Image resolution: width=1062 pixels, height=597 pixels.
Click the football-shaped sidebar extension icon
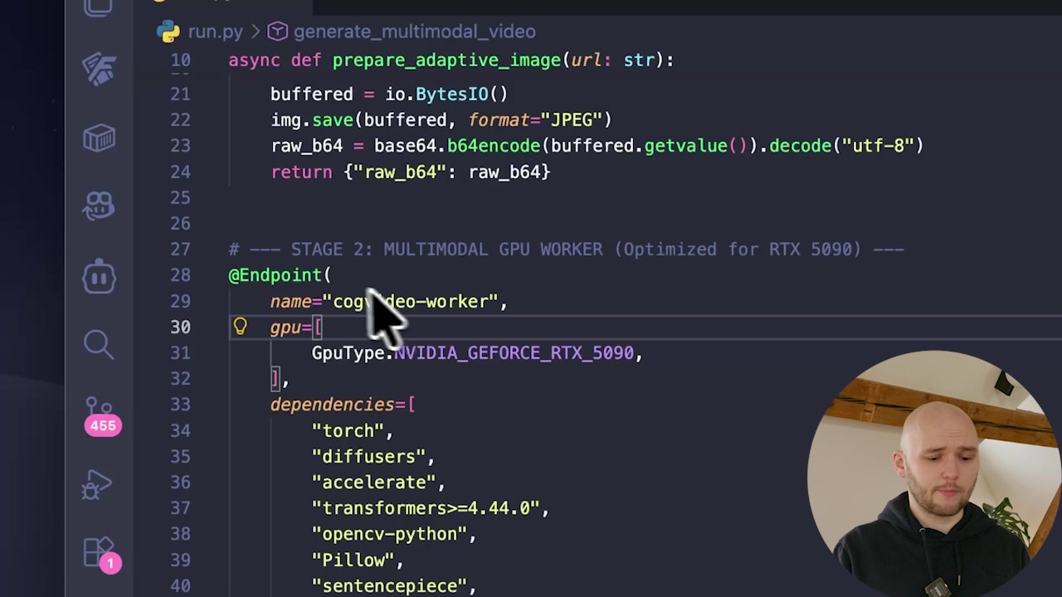(x=99, y=70)
